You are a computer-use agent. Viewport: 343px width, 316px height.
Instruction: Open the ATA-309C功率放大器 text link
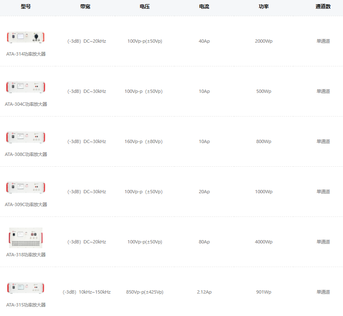pyautogui.click(x=26, y=204)
